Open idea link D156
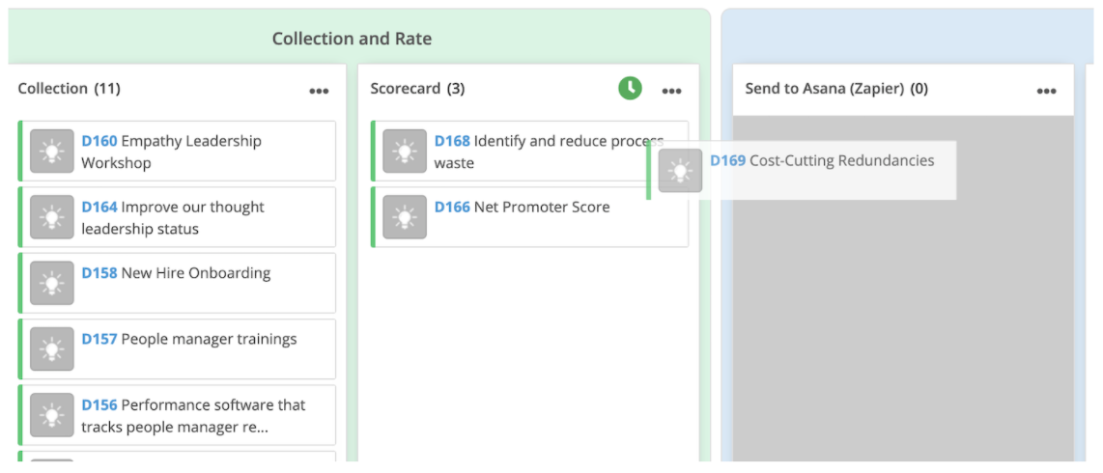Screen dimensions: 1103x473 99,405
